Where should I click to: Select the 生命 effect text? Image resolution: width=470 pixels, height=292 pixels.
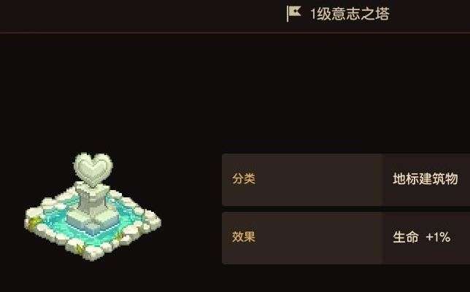[x=406, y=237]
